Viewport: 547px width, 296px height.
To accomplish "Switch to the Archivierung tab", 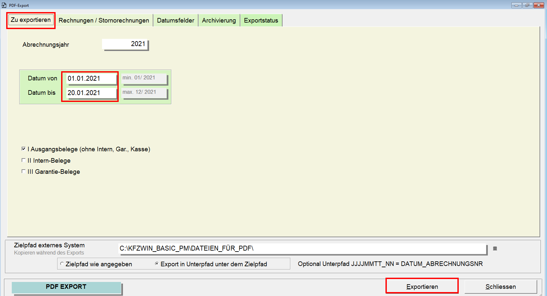I will [x=219, y=21].
